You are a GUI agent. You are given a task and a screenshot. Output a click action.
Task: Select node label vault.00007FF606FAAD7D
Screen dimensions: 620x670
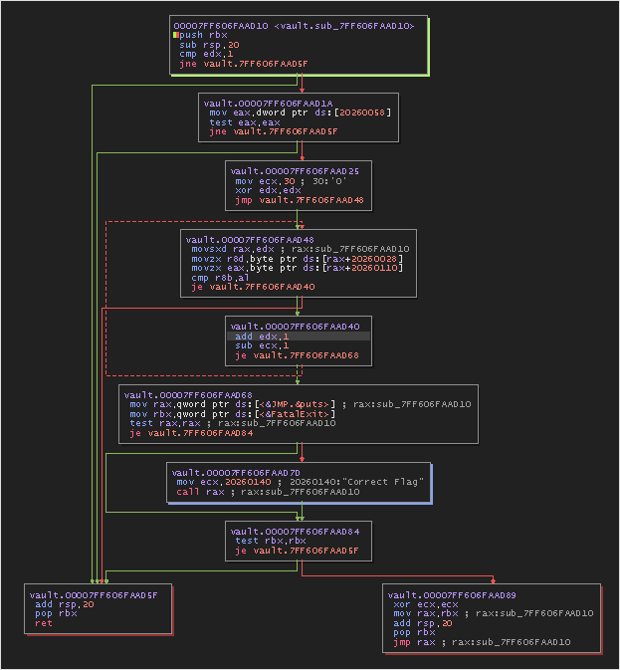pyautogui.click(x=236, y=473)
